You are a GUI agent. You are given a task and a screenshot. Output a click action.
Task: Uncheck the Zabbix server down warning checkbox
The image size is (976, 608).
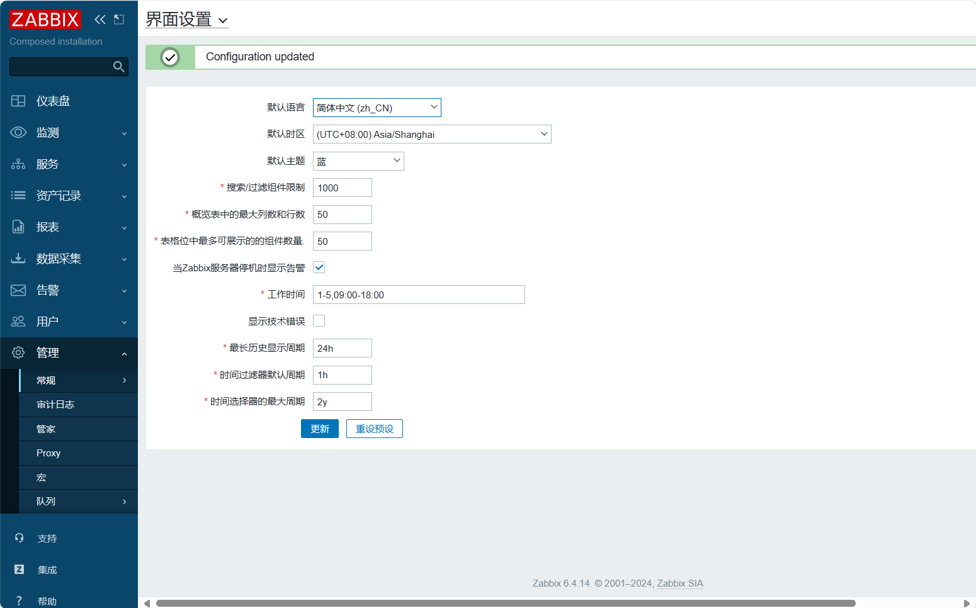[319, 267]
